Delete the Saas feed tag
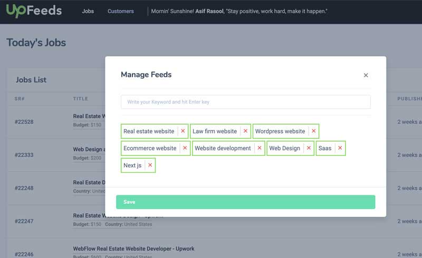Image resolution: width=422 pixels, height=258 pixels. click(x=340, y=148)
